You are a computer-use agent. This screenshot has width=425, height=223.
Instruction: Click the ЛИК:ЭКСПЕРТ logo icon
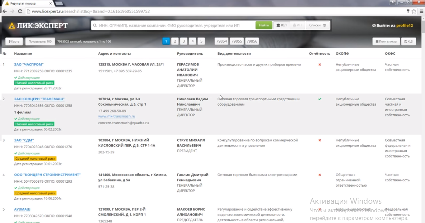click(x=12, y=25)
